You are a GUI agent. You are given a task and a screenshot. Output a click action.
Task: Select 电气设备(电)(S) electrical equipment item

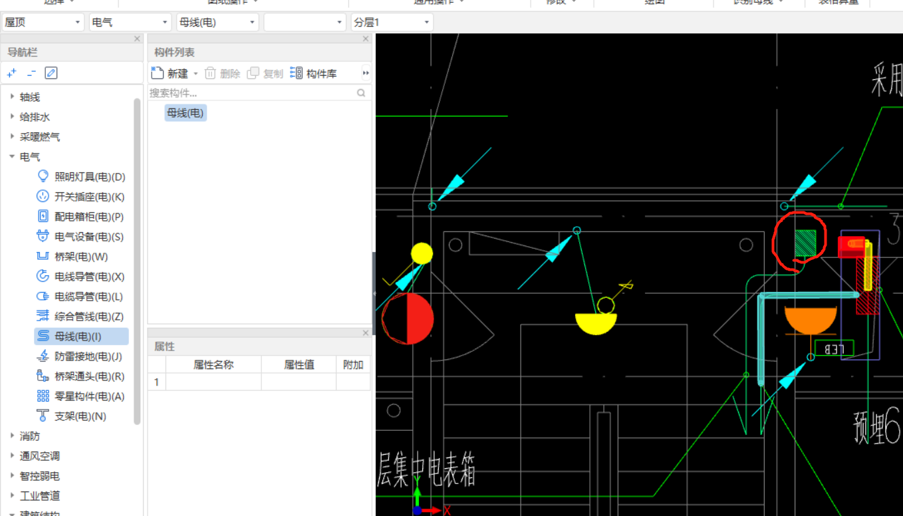(x=81, y=237)
